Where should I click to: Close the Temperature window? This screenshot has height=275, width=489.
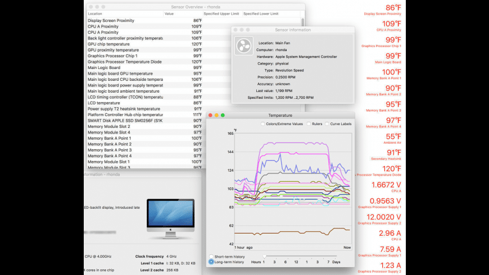tap(211, 115)
